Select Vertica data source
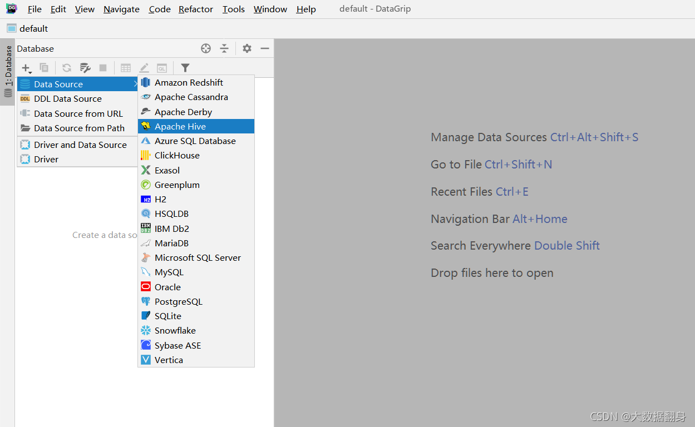The height and width of the screenshot is (427, 695). (x=196, y=360)
